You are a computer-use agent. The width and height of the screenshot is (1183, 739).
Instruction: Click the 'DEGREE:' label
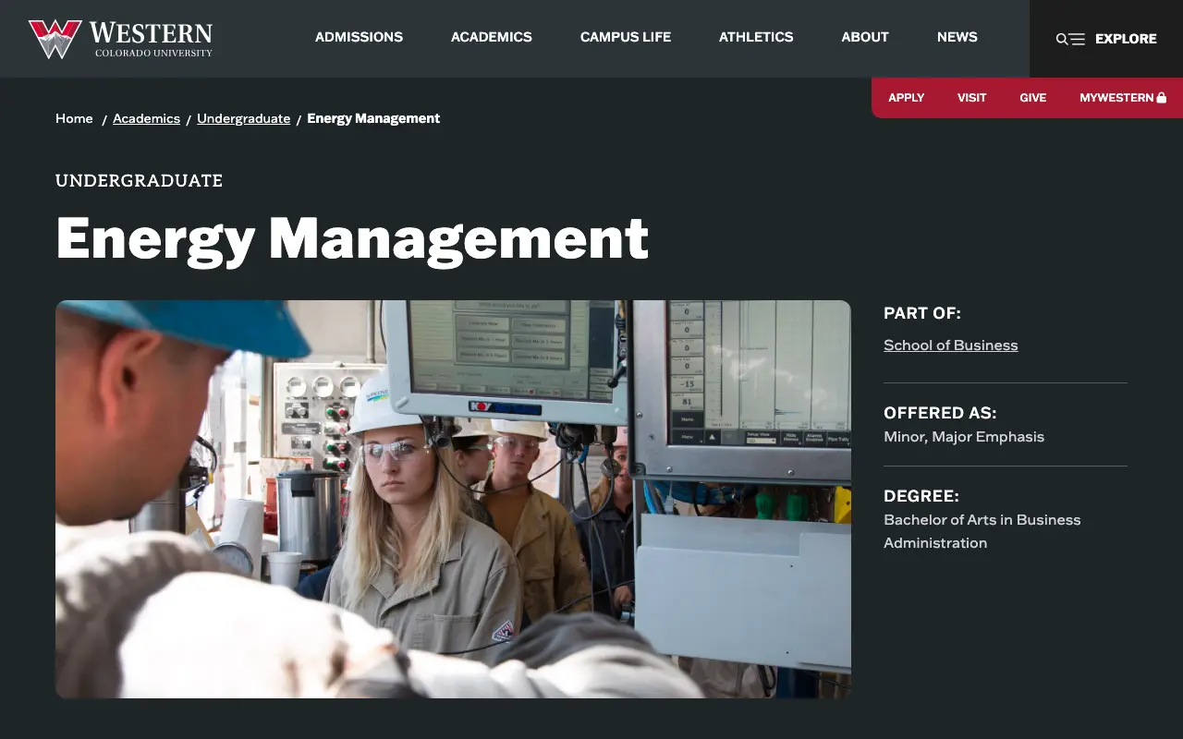click(921, 496)
